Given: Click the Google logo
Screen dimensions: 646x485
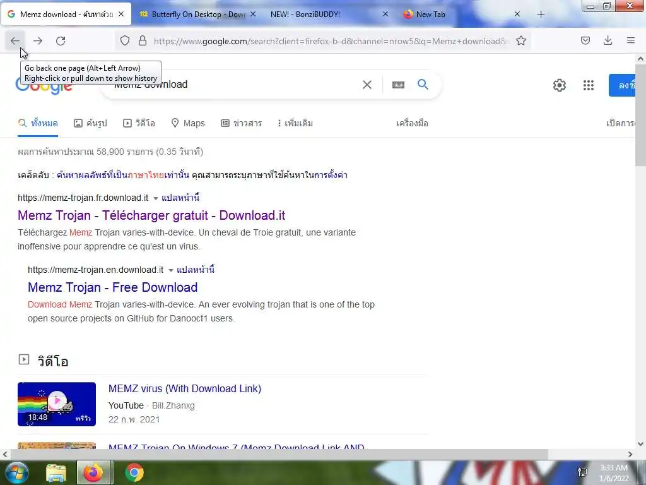Looking at the screenshot, I should (44, 85).
